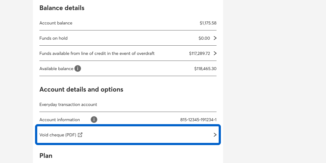Image resolution: width=326 pixels, height=163 pixels.
Task: Click the account number 815-12345-191234-1
Action: 198,120
